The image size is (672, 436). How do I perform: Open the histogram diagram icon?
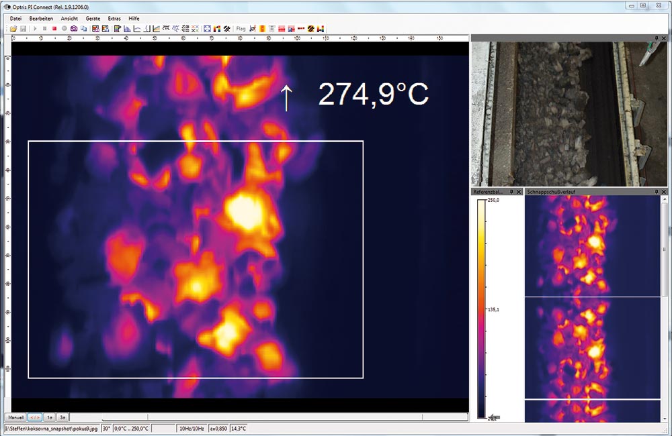tap(127, 28)
